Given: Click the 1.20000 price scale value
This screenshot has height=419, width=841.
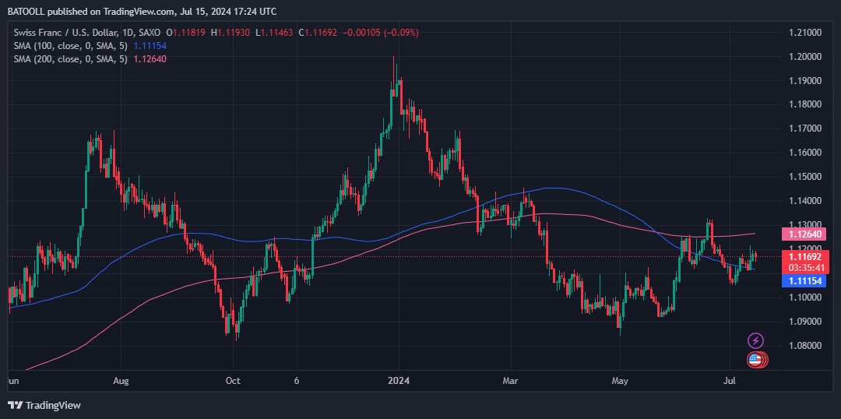Looking at the screenshot, I should [x=804, y=57].
